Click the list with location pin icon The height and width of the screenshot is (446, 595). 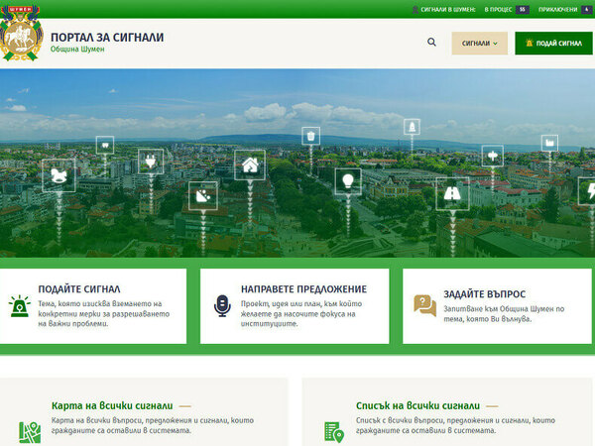pyautogui.click(x=334, y=432)
